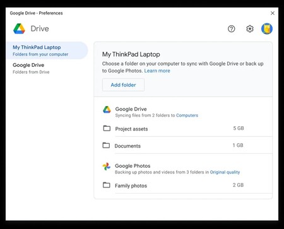Click the Google Photos pinwheel icon
Image resolution: width=284 pixels, height=229 pixels.
[107, 167]
